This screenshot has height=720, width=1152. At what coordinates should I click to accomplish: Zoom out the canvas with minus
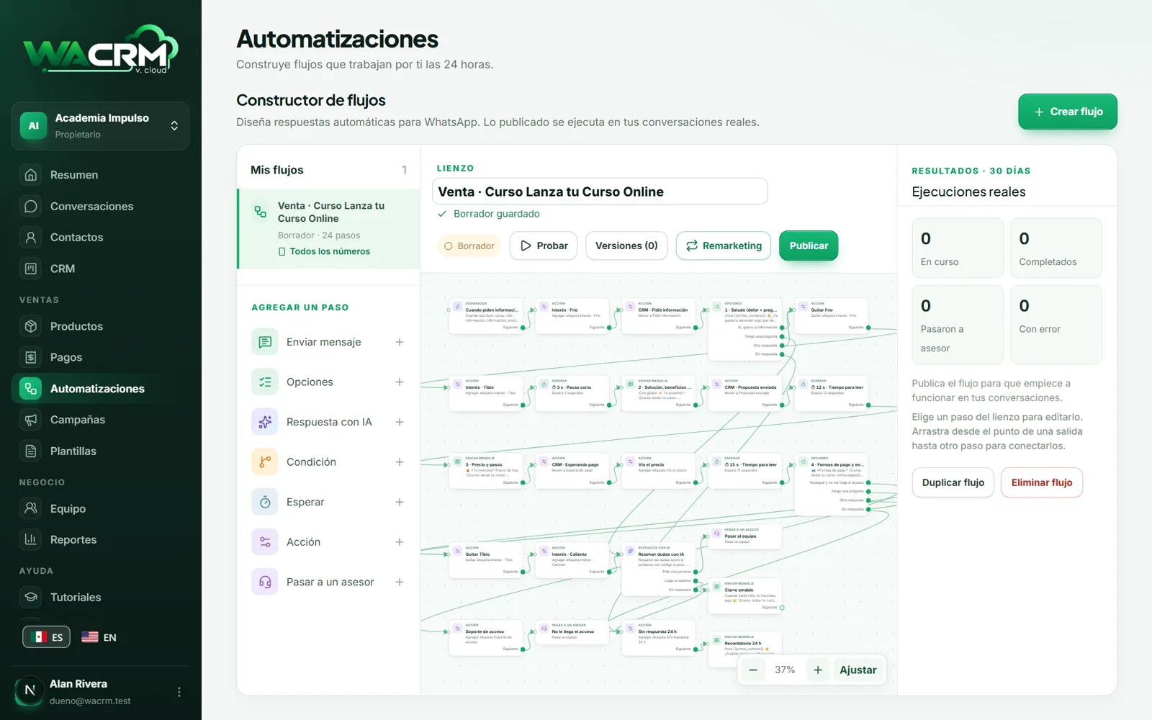[x=753, y=670]
